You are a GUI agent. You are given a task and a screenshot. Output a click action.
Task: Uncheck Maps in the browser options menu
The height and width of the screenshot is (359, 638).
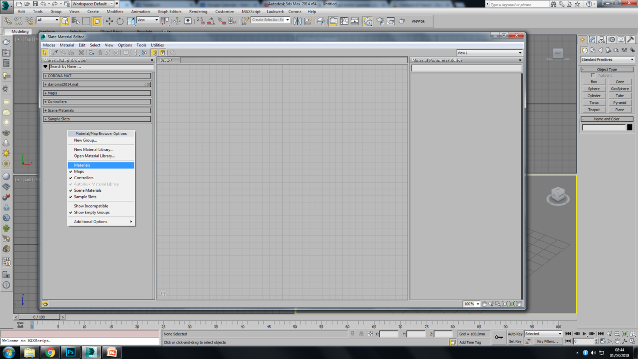click(x=101, y=172)
